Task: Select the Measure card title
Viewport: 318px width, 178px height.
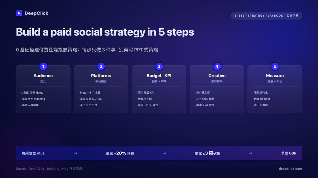Action: click(275, 76)
